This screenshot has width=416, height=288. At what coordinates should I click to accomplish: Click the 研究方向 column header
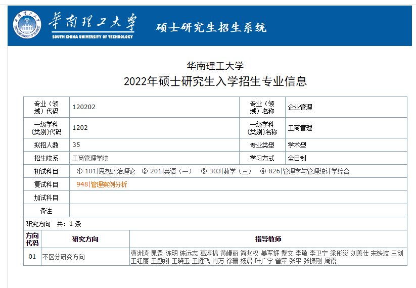coord(85,239)
